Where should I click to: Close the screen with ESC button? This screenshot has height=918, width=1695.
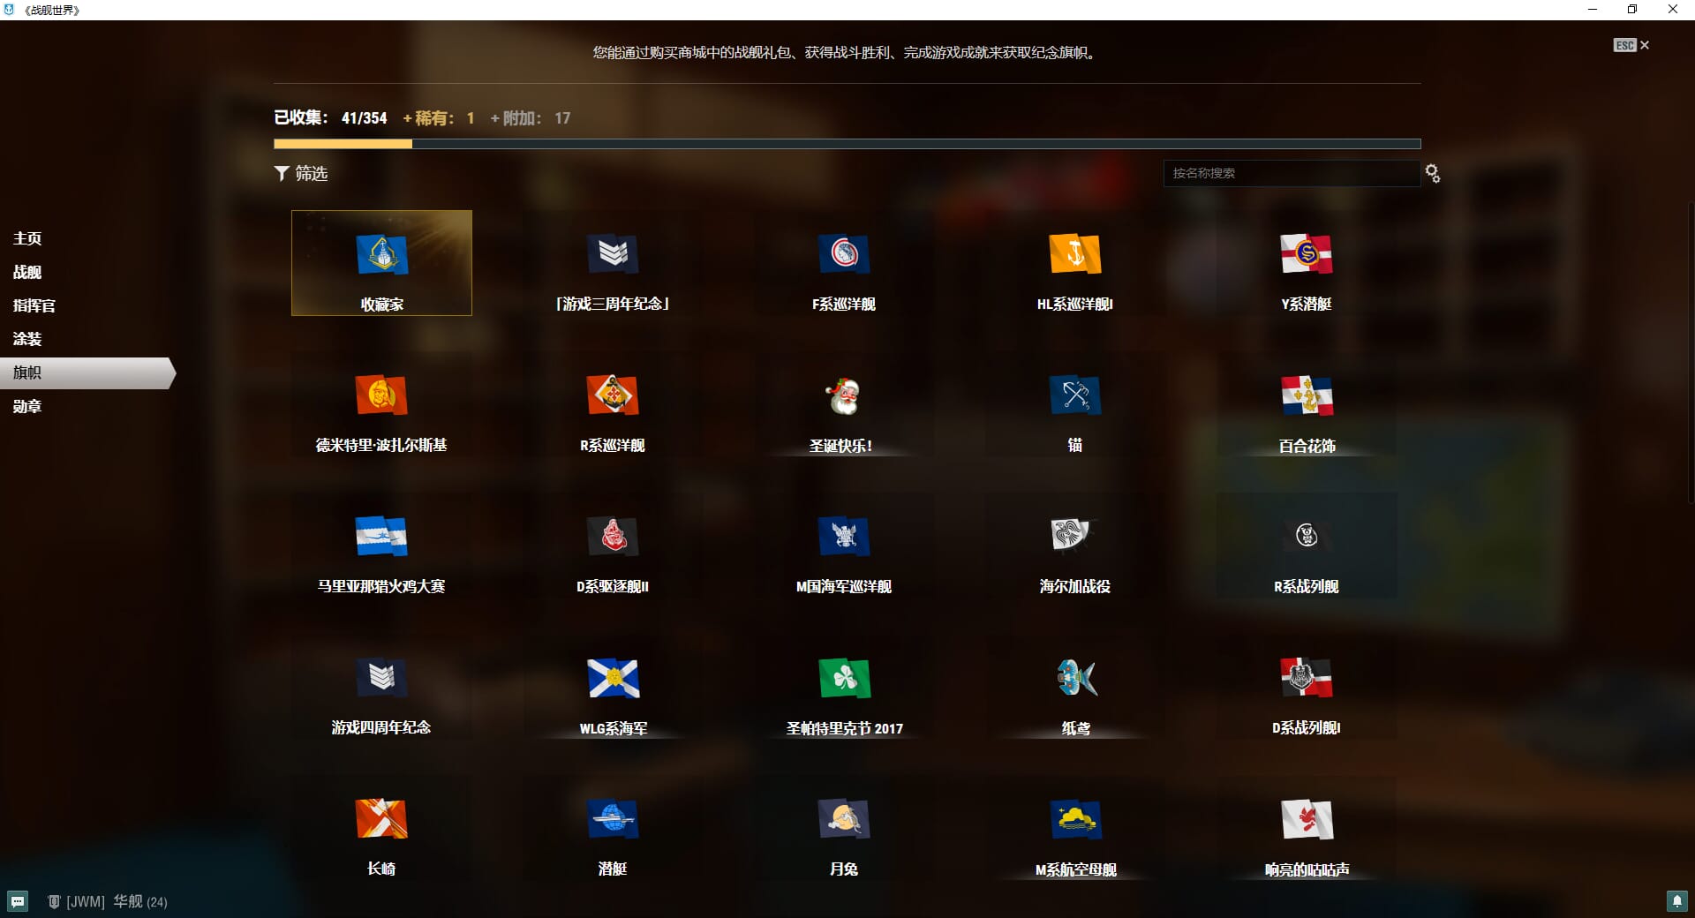(1631, 45)
